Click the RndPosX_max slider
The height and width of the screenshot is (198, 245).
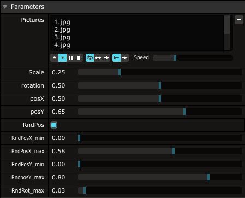pyautogui.click(x=160, y=151)
